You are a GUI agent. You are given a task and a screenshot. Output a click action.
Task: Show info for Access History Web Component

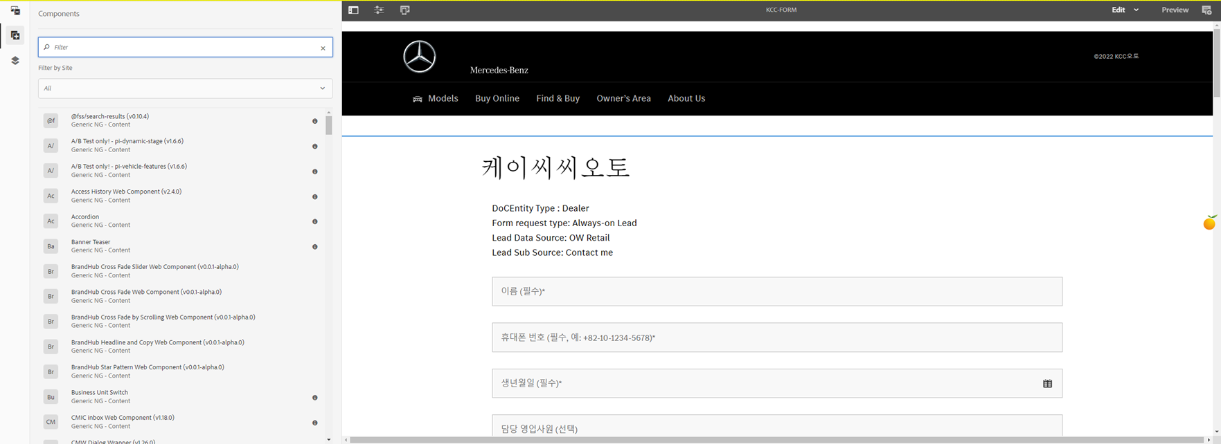[x=314, y=196]
